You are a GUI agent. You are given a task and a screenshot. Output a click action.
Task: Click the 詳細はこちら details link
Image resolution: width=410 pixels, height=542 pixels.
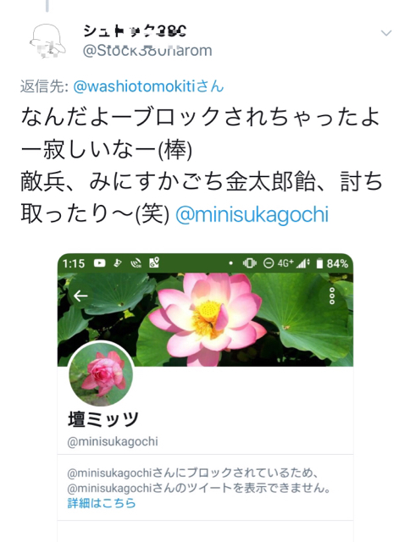point(102,503)
